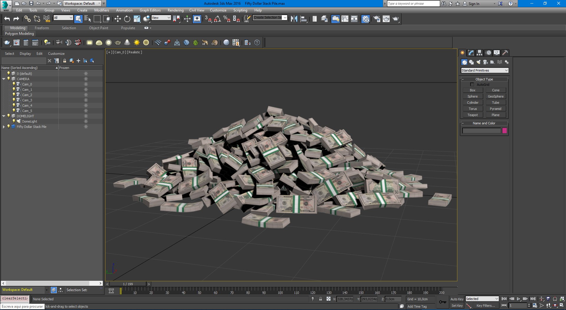Toggle visibility bulb of Cam_0
Viewport: 566px width, 310px height.
(14, 84)
